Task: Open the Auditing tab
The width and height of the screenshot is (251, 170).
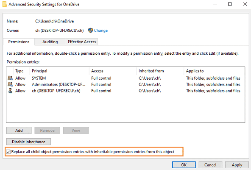Action: point(50,42)
